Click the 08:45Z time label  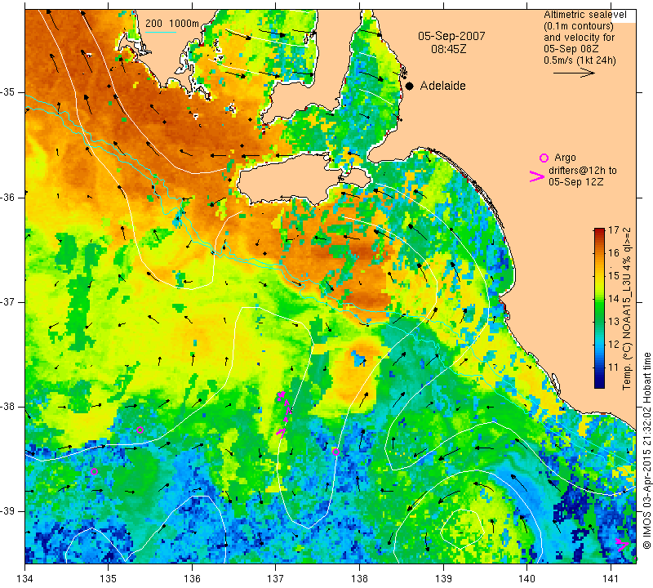[x=448, y=49]
